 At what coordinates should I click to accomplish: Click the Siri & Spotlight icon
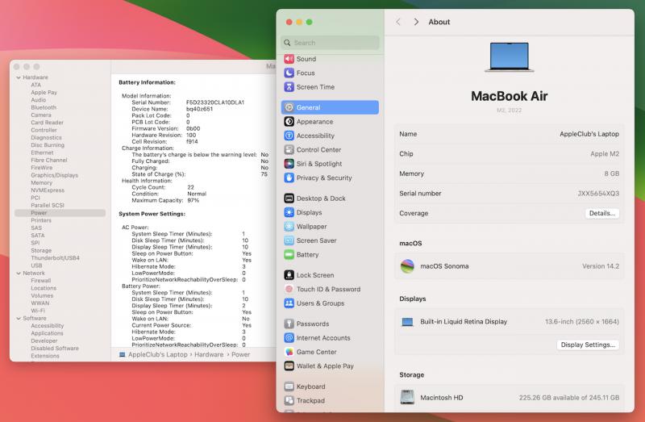[x=289, y=164]
